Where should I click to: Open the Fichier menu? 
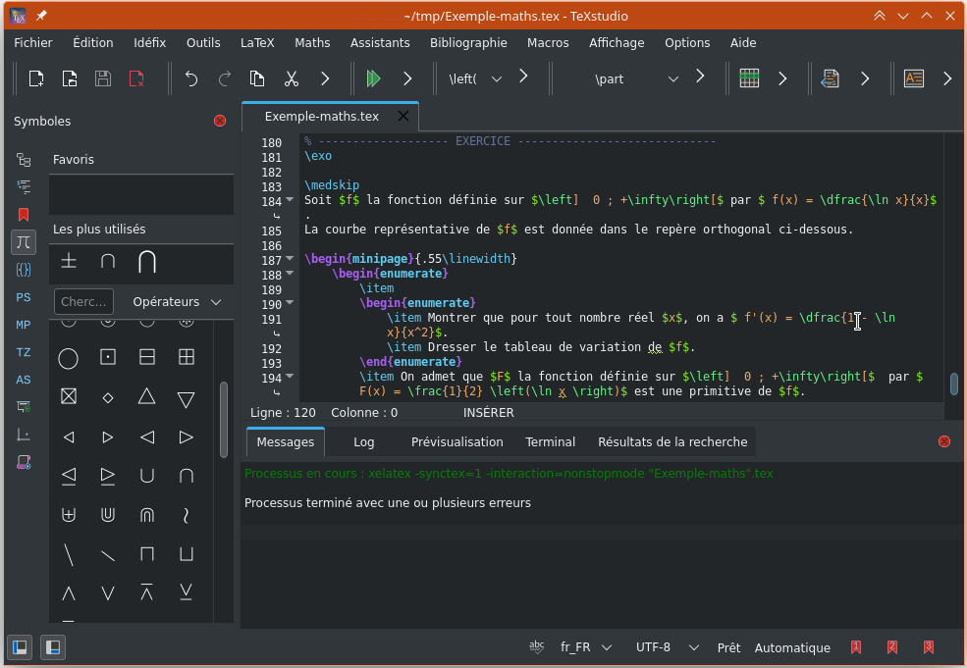(33, 42)
